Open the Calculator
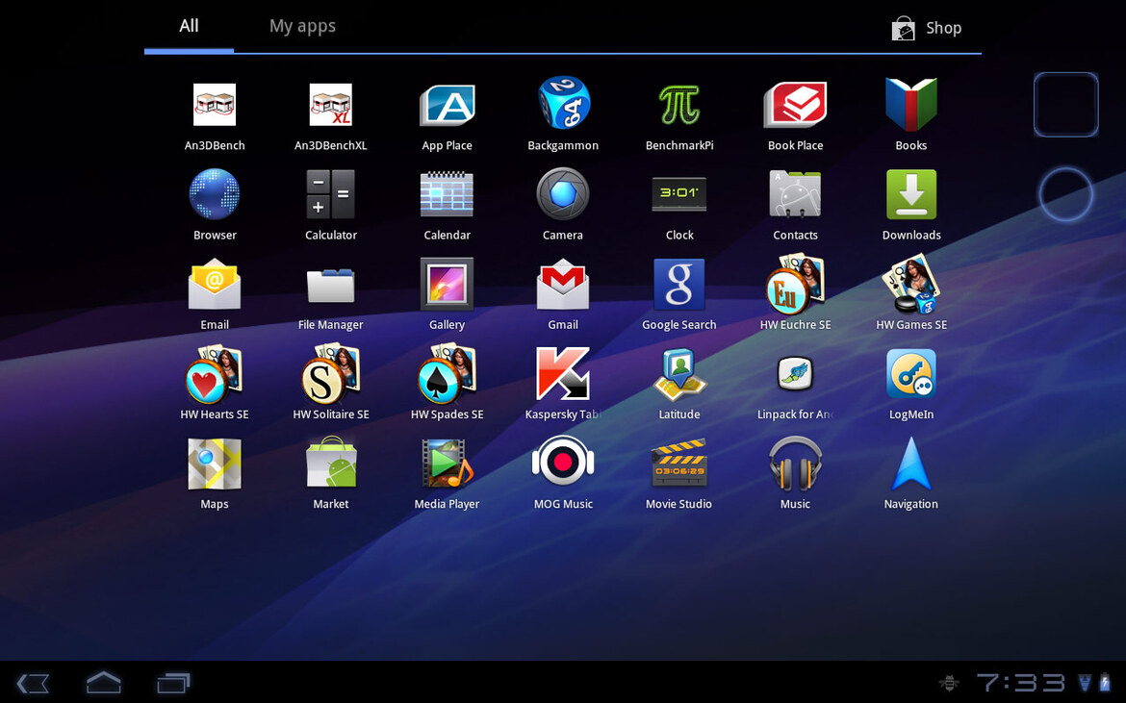 point(330,194)
